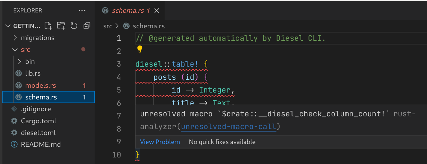427x164 pixels.
Task: Click the Rust icon on schema.rs tab
Action: click(x=105, y=11)
